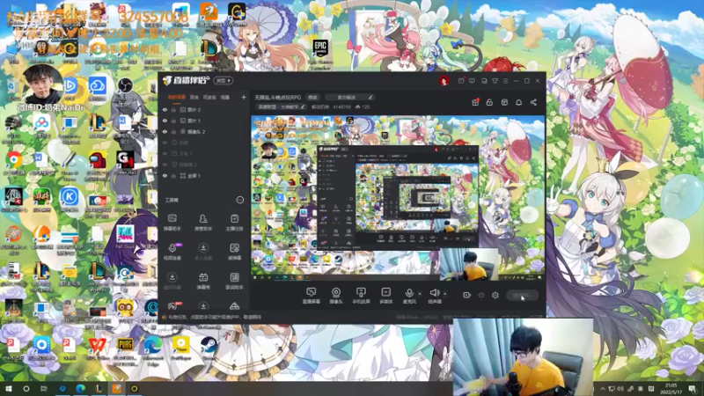Viewport: 704px width, 396px height.
Task: Open 视频连麦 tool in the toolbox
Action: point(172,252)
